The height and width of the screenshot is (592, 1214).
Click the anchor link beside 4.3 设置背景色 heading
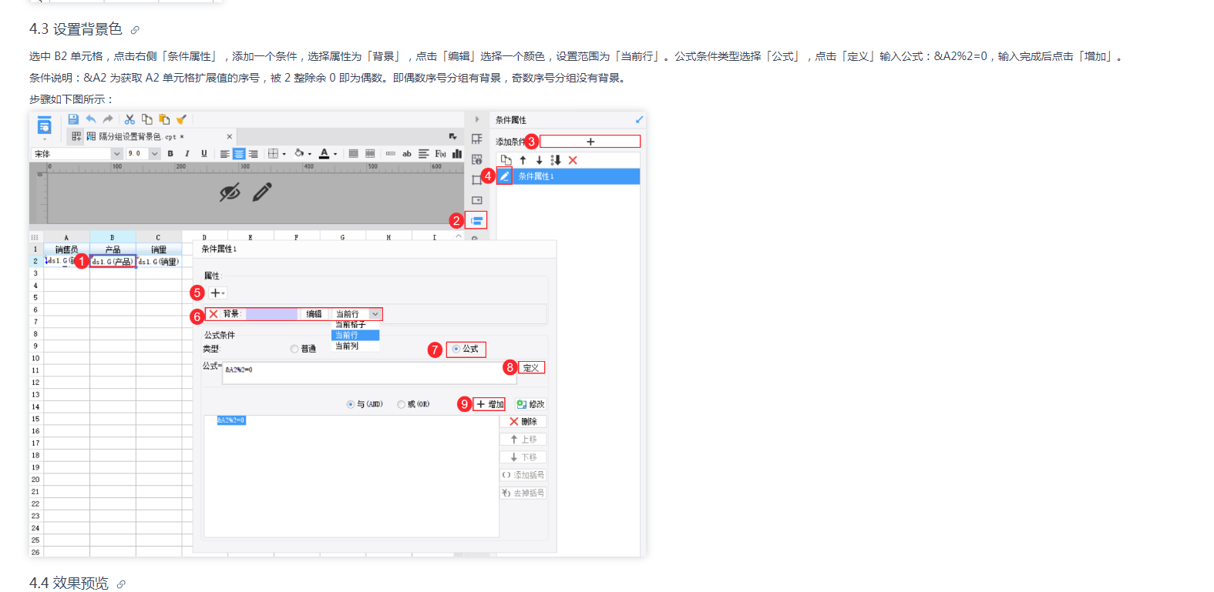[135, 30]
